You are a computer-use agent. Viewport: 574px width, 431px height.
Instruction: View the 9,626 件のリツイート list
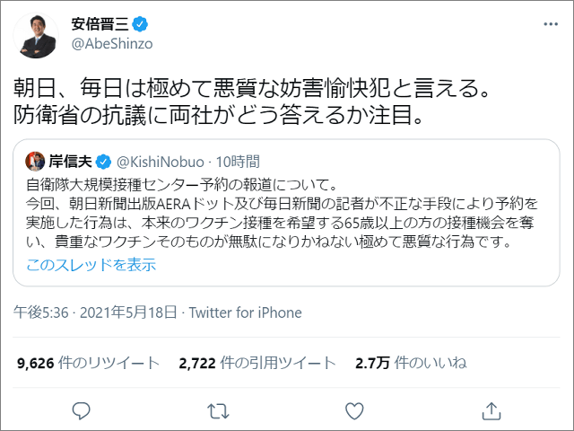point(89,364)
